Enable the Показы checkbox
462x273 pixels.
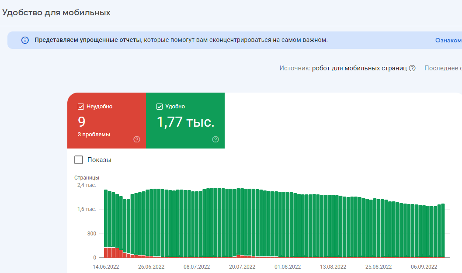(x=79, y=160)
